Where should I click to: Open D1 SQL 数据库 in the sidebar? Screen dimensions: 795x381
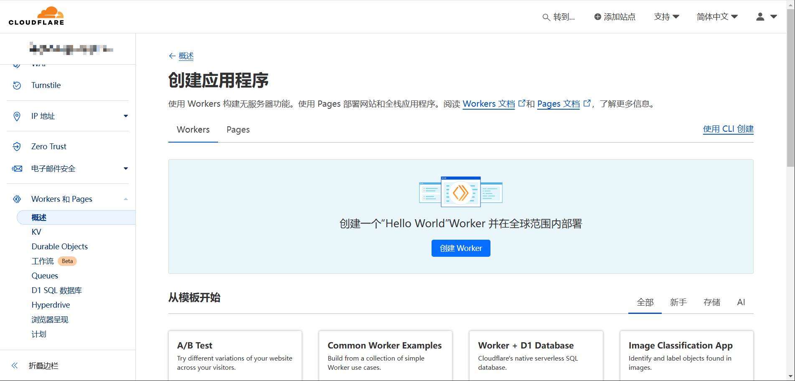coord(57,291)
